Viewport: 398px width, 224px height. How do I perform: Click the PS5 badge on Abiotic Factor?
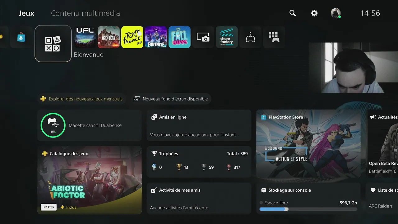49,207
